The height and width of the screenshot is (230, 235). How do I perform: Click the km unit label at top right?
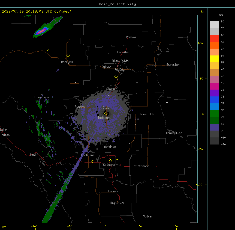coord(203,11)
